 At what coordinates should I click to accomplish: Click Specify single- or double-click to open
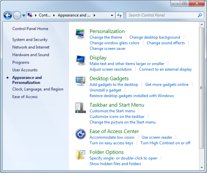[x=124, y=158]
